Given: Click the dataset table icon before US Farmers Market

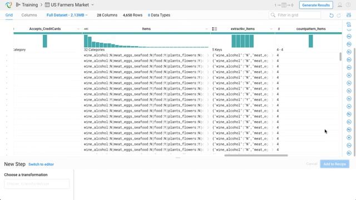Looking at the screenshot, I should [47, 5].
